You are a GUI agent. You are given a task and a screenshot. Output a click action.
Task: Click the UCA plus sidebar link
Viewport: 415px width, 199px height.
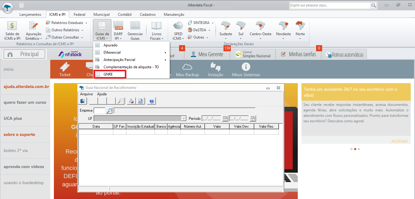click(x=13, y=119)
